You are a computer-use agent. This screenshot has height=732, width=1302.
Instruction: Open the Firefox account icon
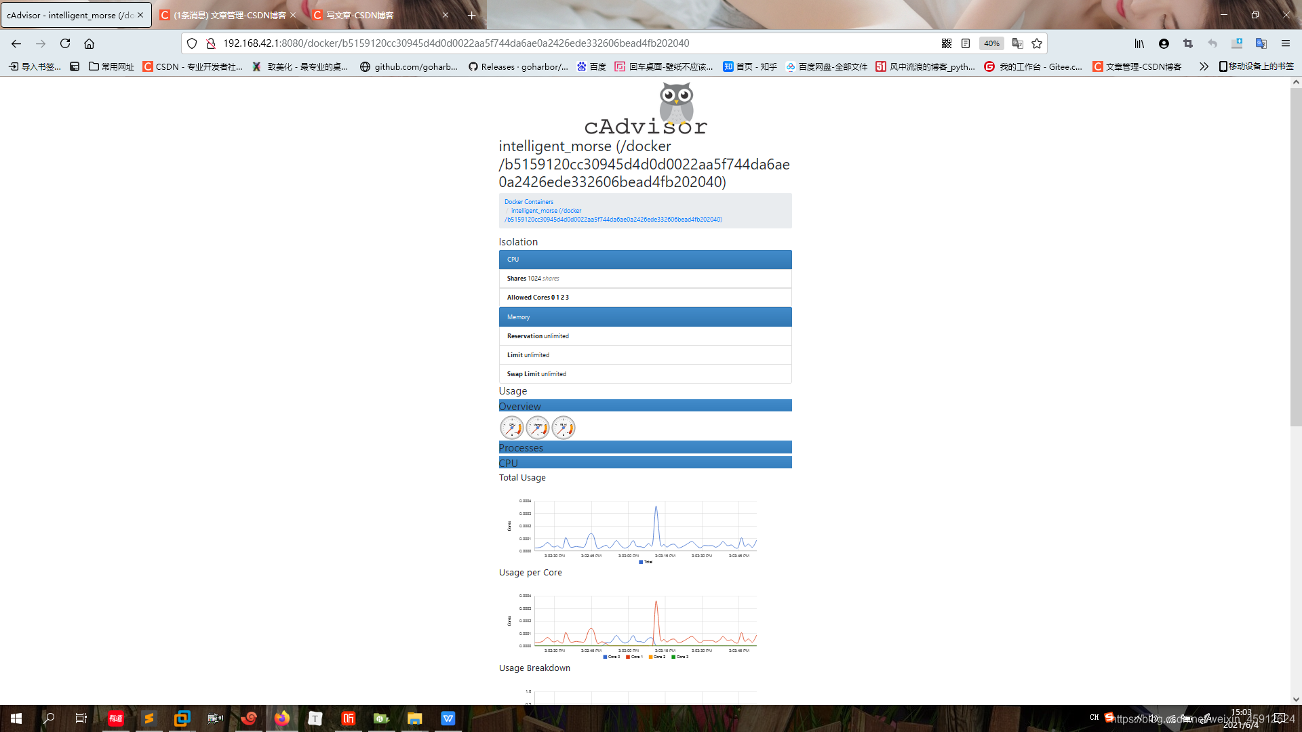click(x=1164, y=43)
